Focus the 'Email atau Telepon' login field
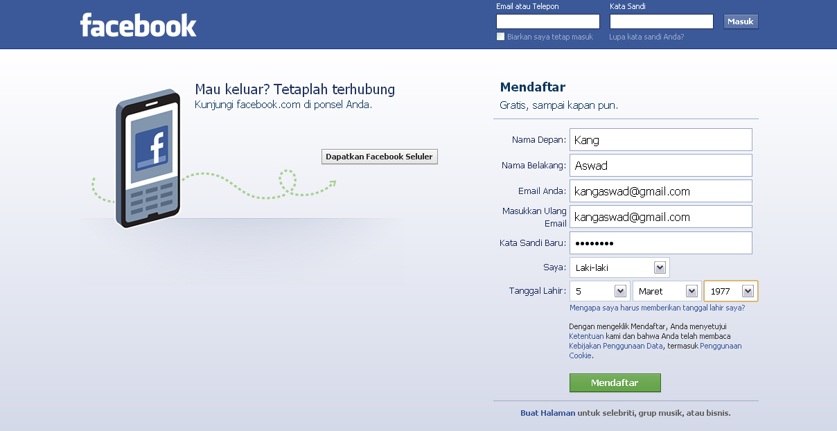The image size is (837, 431). tap(548, 21)
